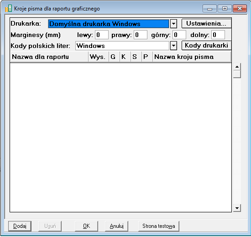Print a Strona testowa
The width and height of the screenshot is (251, 237).
click(x=159, y=226)
